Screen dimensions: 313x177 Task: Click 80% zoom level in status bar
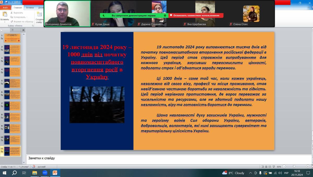click(279, 167)
